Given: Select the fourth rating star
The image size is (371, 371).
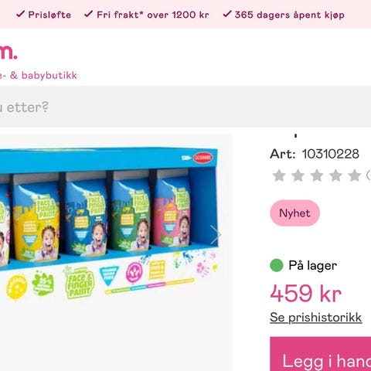Looking at the screenshot, I should click(x=335, y=175).
